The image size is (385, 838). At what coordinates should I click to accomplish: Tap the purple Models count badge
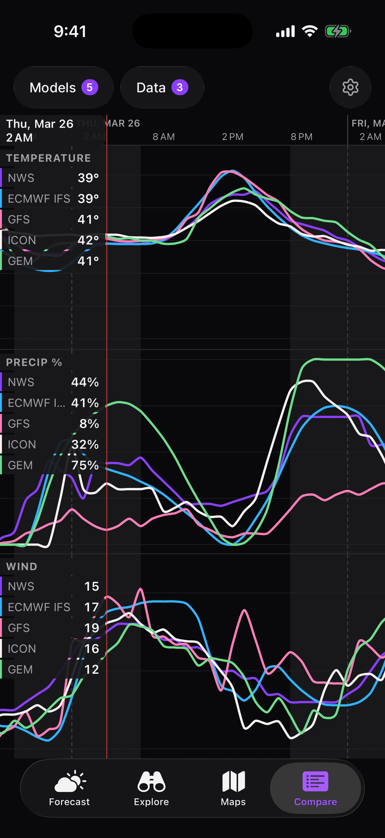(x=90, y=88)
